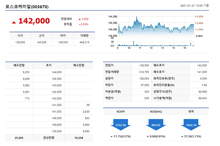Image resolution: width=220 pixels, height=146 pixels.
Task: Click the intraday price chart
Action: point(156,26)
